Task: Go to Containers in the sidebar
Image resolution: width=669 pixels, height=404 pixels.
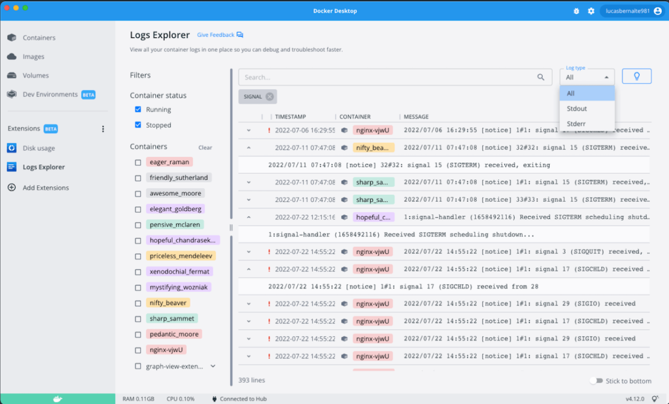Action: (x=39, y=38)
